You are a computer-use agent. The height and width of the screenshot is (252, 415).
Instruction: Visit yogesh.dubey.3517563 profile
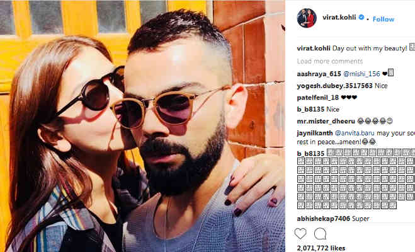(335, 86)
